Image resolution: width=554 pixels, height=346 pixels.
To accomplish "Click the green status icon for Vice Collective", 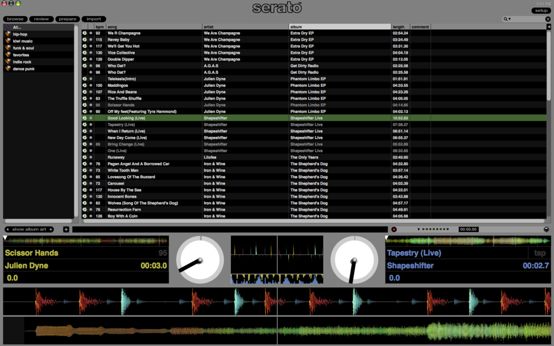I will 85,53.
